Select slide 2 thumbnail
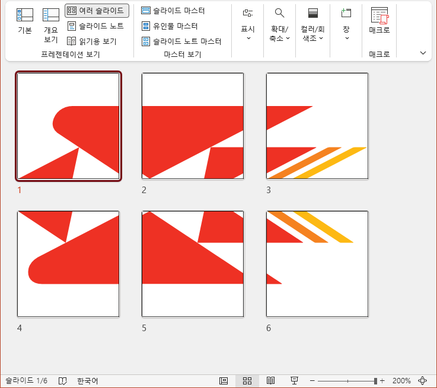Image resolution: width=437 pixels, height=388 pixels. click(x=193, y=126)
